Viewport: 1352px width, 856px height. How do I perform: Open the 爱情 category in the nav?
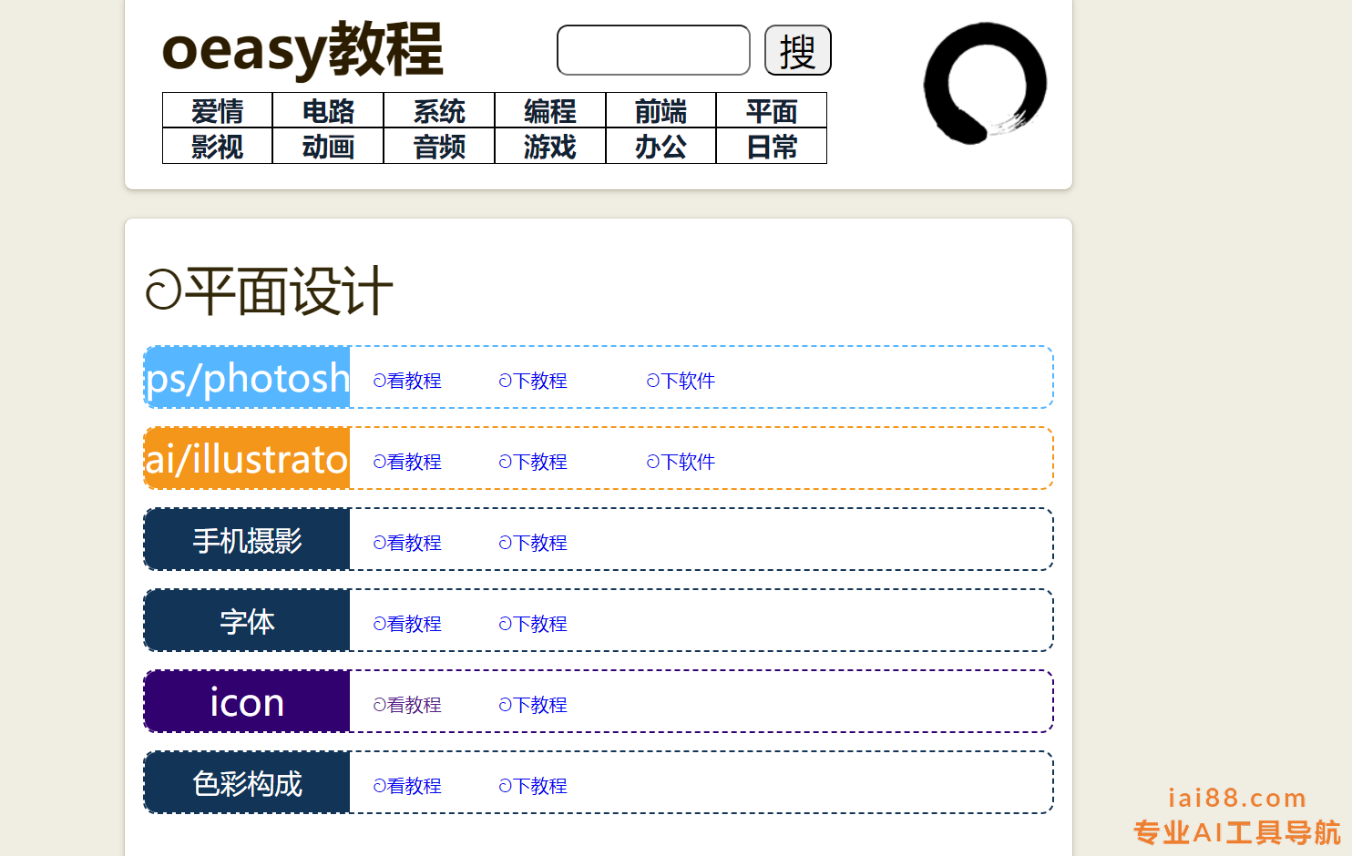pyautogui.click(x=218, y=111)
